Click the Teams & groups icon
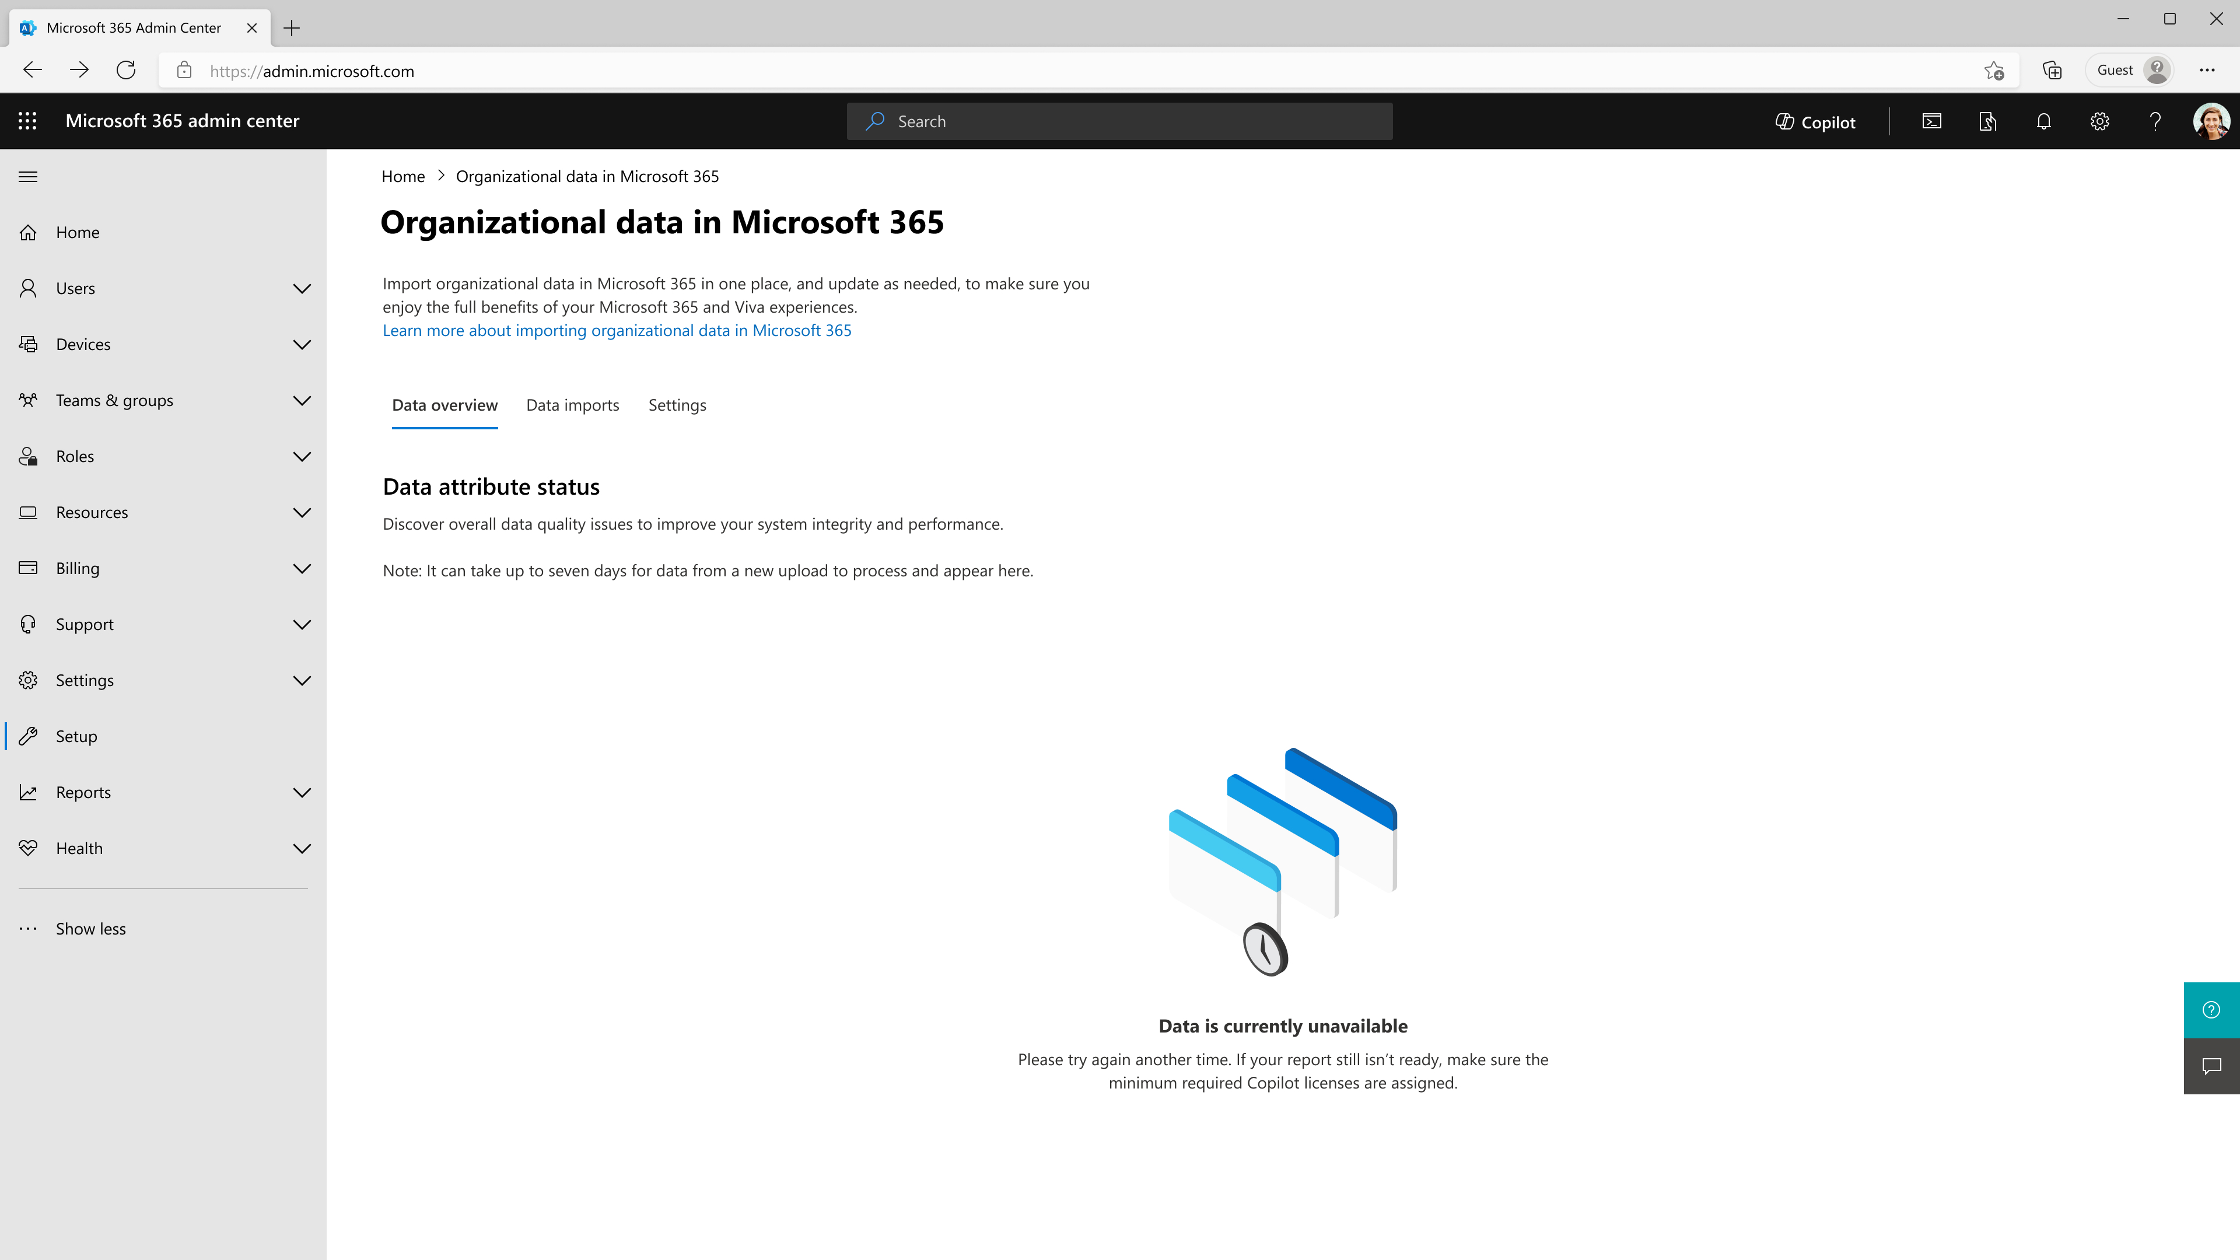This screenshot has height=1260, width=2240. (28, 400)
